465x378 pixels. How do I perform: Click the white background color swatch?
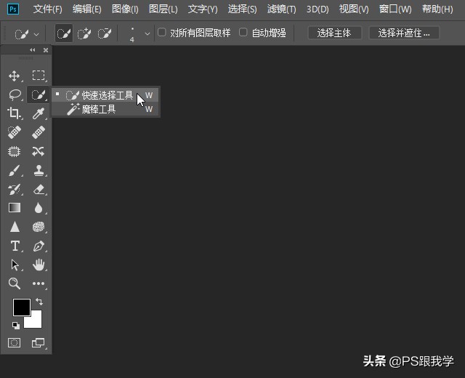click(36, 321)
